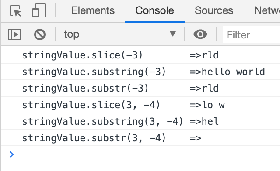
Task: Activate the inspect element picker icon
Action: (x=15, y=10)
